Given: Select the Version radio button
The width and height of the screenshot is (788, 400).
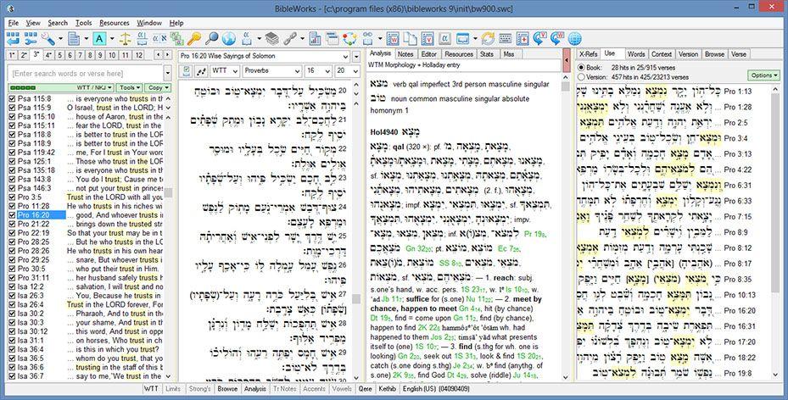Looking at the screenshot, I should coord(581,77).
